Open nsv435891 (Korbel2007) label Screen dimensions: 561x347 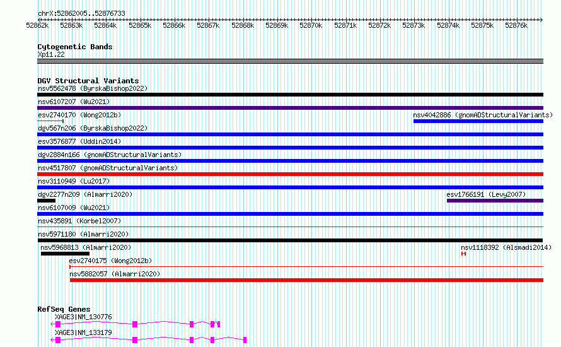79,221
